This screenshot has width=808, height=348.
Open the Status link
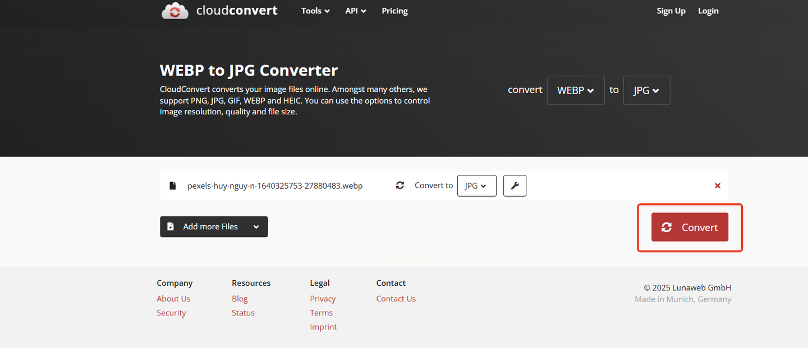point(243,313)
